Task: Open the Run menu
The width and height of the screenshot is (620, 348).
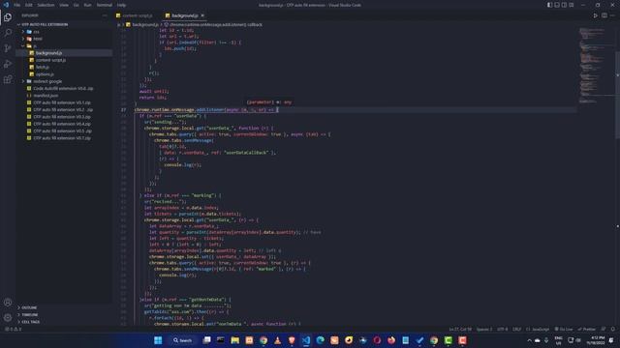Action: pyautogui.click(x=87, y=5)
